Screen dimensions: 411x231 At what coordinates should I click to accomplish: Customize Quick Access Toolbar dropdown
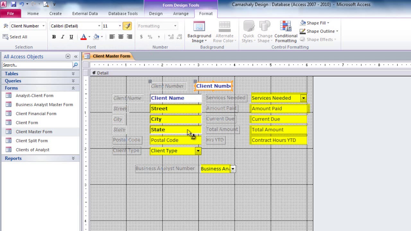pos(54,4)
